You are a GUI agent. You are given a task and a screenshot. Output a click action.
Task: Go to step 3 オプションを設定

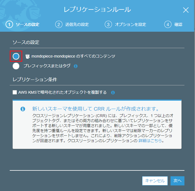click(x=125, y=24)
